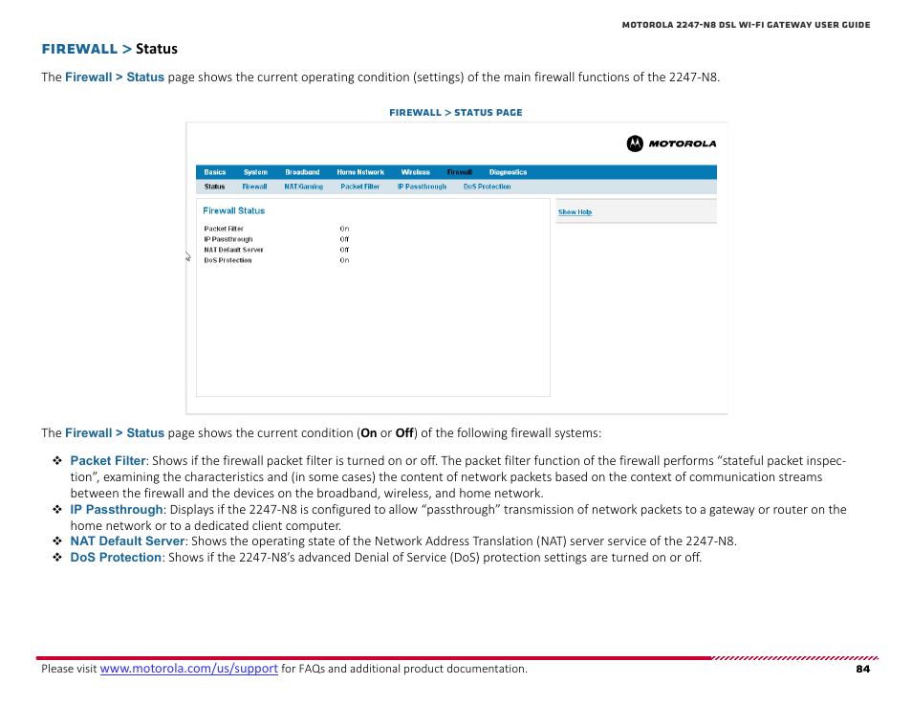
Task: Click the page number 84
Action: (862, 669)
